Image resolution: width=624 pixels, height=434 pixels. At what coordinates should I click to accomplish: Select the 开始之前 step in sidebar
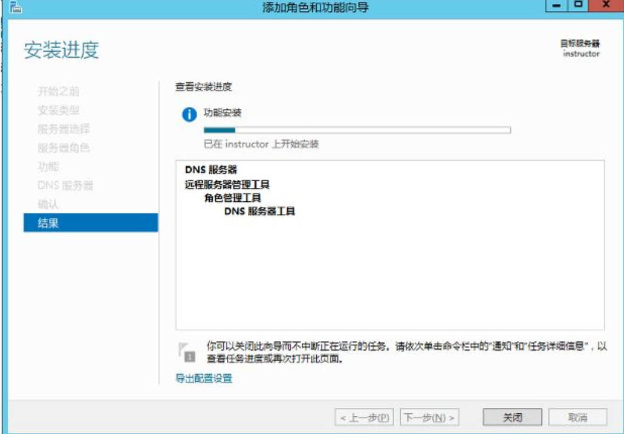click(58, 91)
